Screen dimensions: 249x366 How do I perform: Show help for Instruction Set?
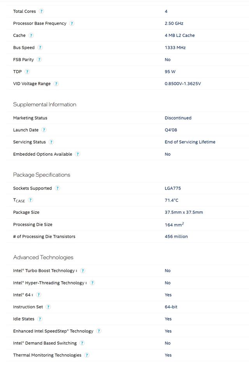tap(48, 307)
